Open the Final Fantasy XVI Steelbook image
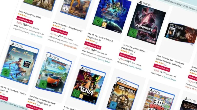 click(x=181, y=33)
